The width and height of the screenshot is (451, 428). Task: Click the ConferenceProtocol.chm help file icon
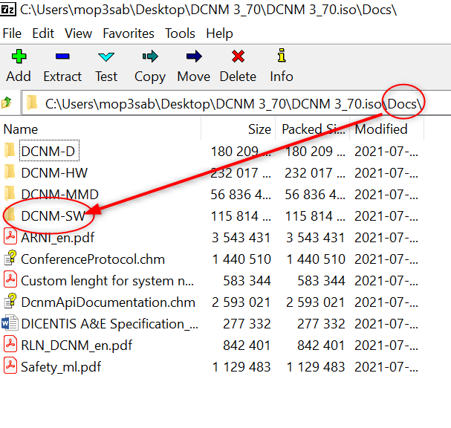[10, 258]
